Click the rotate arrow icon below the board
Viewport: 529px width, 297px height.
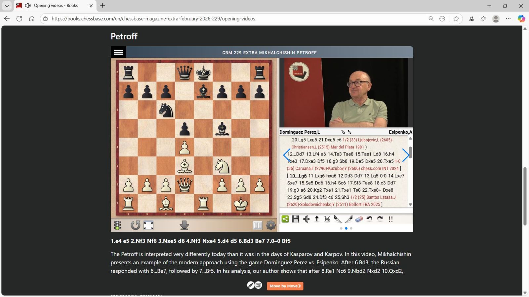coord(135,225)
